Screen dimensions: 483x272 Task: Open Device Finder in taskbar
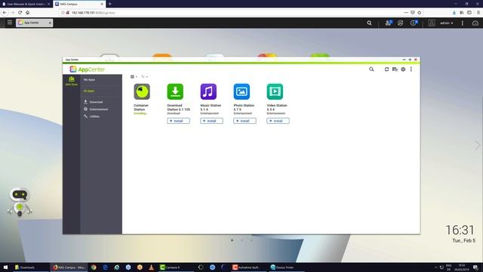(x=287, y=267)
